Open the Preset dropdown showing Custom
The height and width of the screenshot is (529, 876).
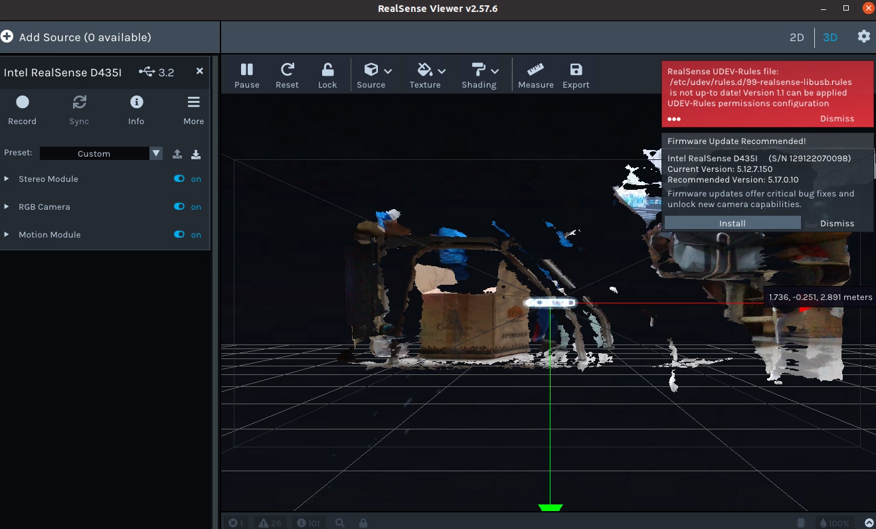pos(100,153)
